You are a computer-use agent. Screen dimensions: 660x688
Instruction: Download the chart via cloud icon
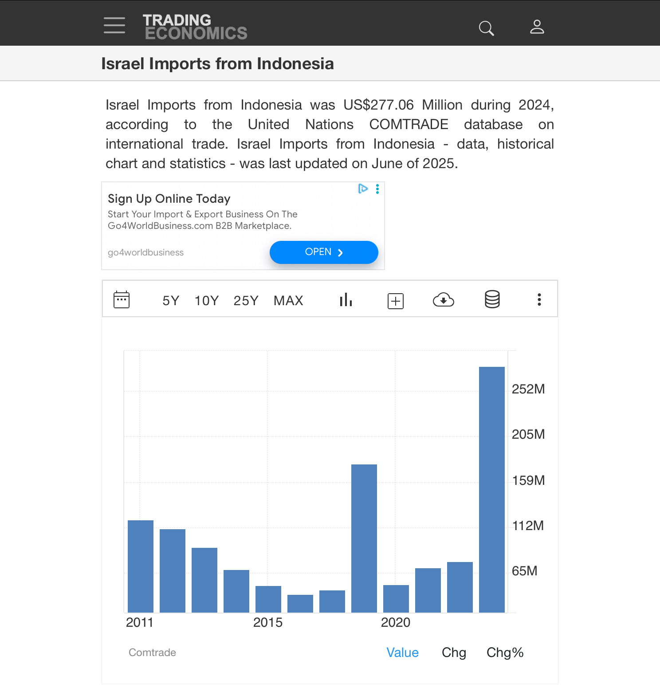pyautogui.click(x=443, y=300)
